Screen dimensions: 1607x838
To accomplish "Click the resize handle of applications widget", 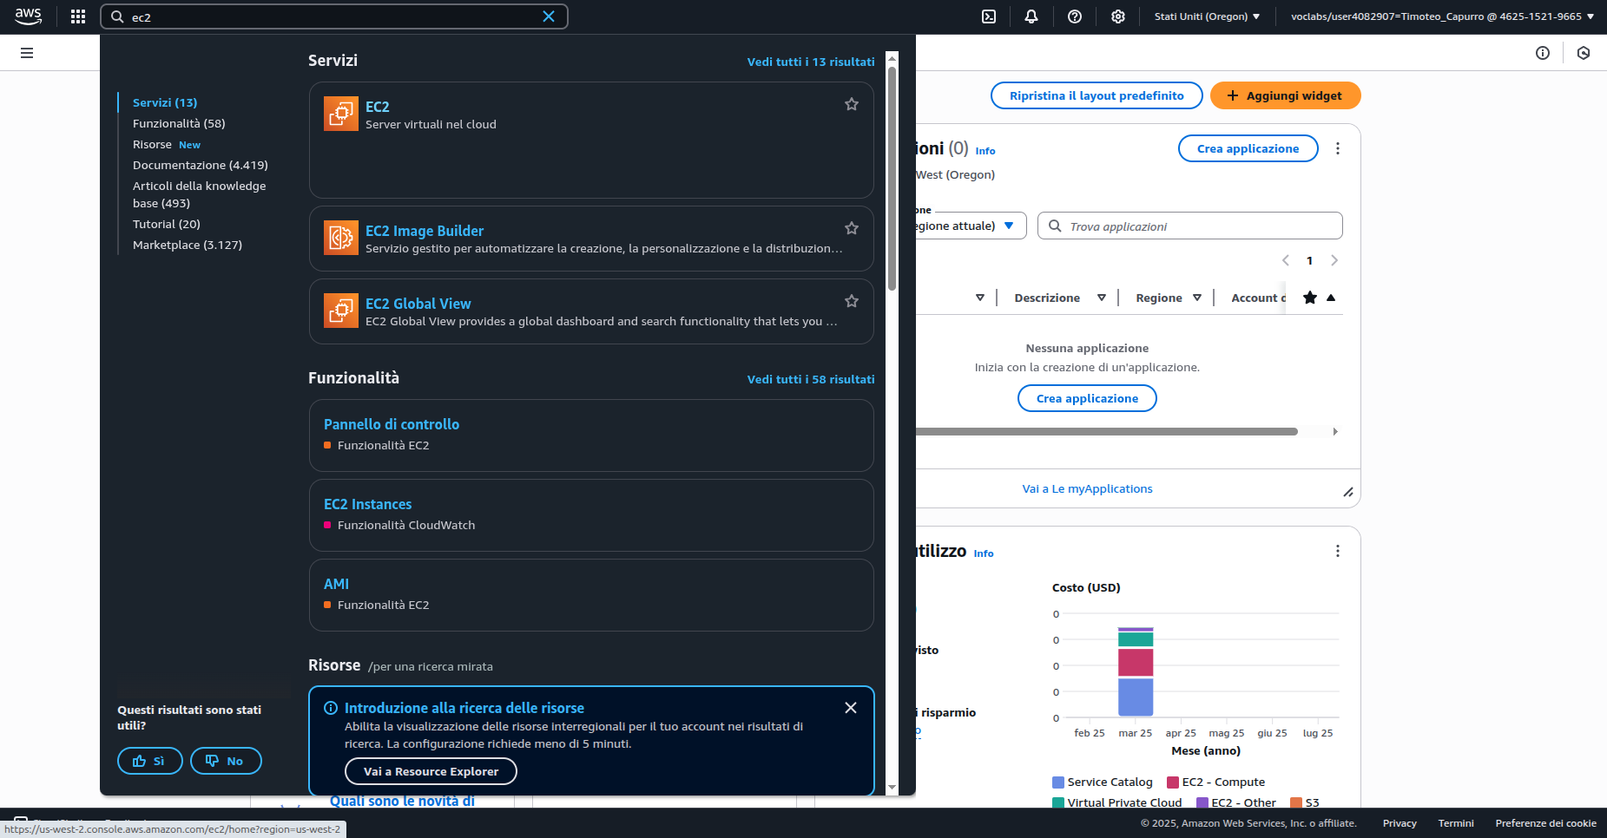I will coord(1348,493).
